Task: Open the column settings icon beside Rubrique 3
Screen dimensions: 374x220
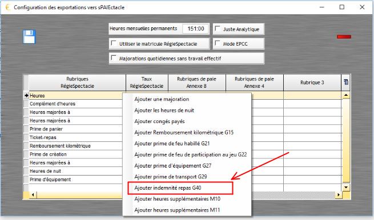Action: click(x=346, y=82)
